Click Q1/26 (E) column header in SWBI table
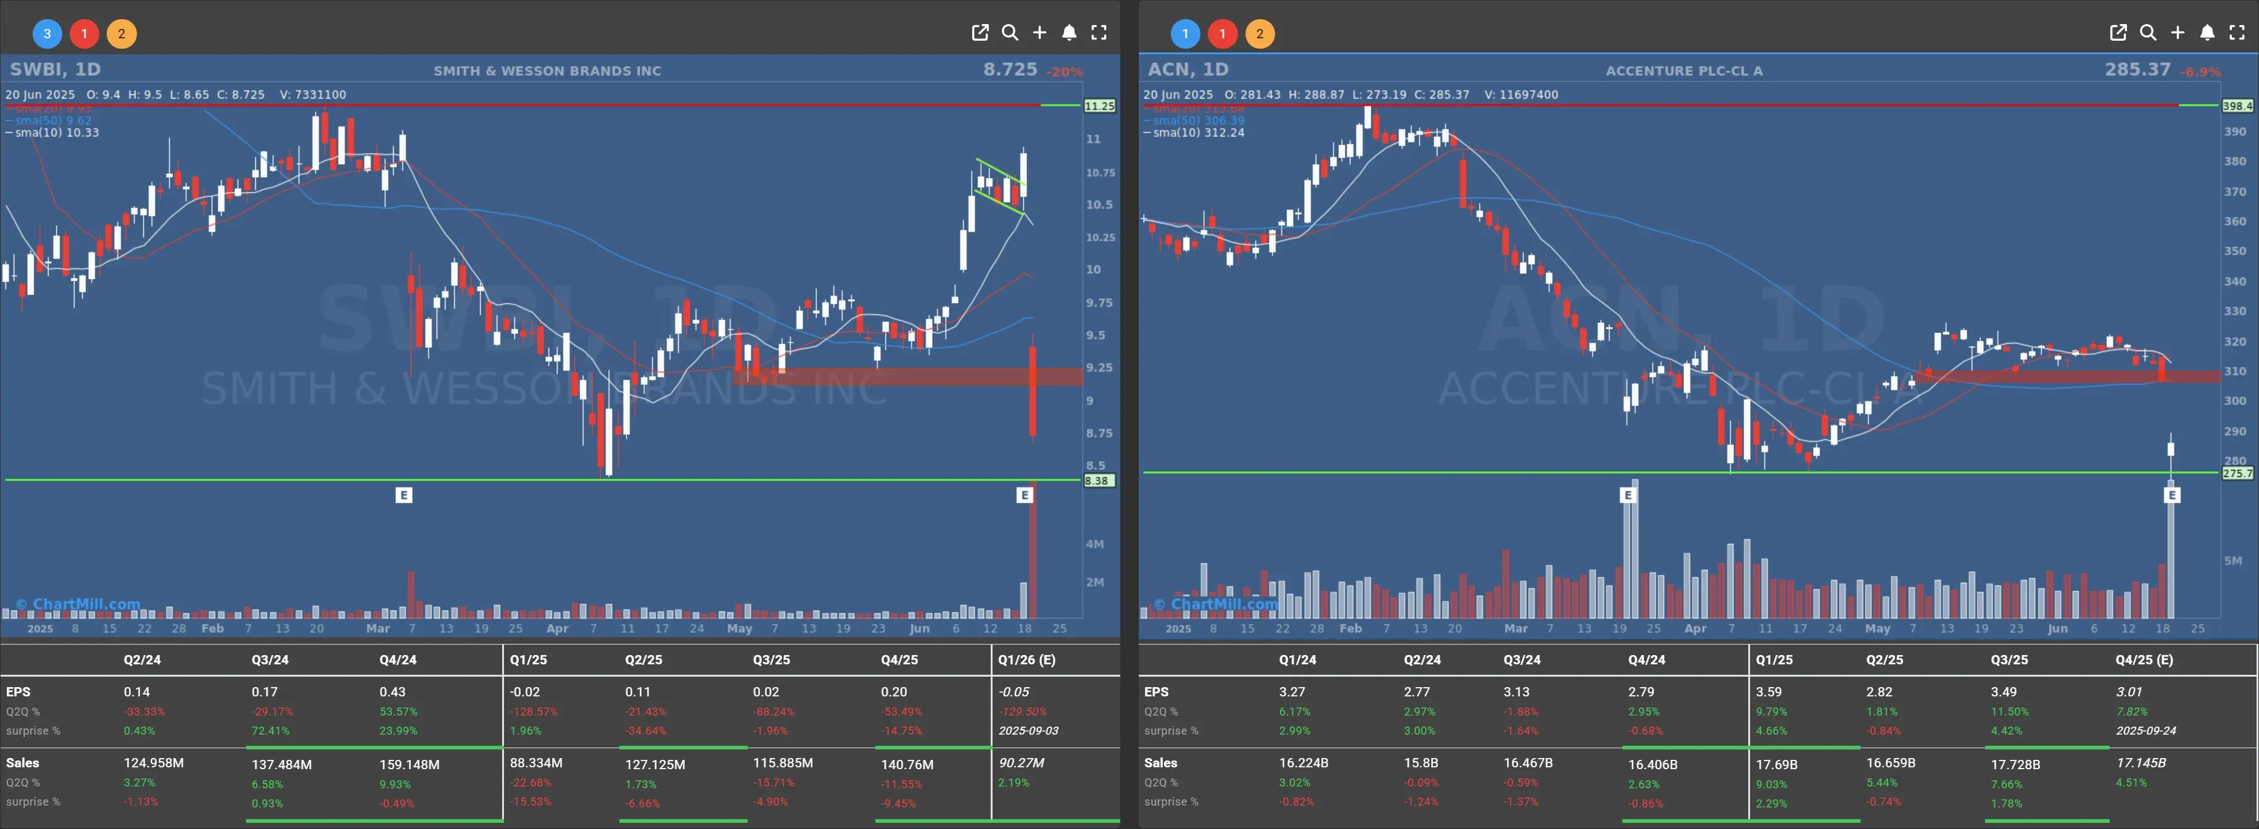Viewport: 2259px width, 829px height. tap(1026, 660)
